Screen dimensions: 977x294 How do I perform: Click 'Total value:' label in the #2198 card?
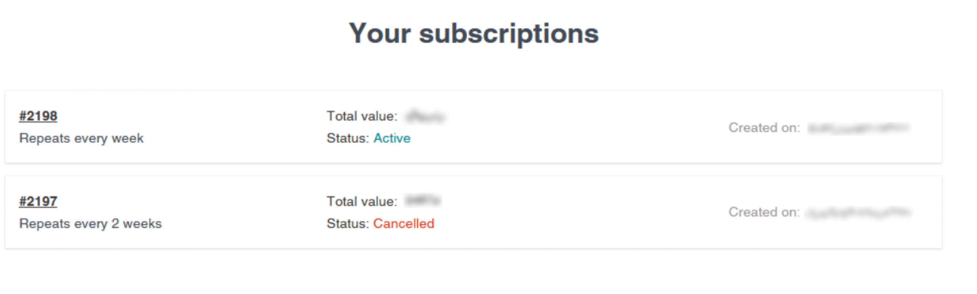[x=362, y=116]
